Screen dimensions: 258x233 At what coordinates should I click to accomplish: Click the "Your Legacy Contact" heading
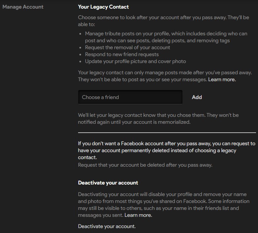tap(103, 7)
